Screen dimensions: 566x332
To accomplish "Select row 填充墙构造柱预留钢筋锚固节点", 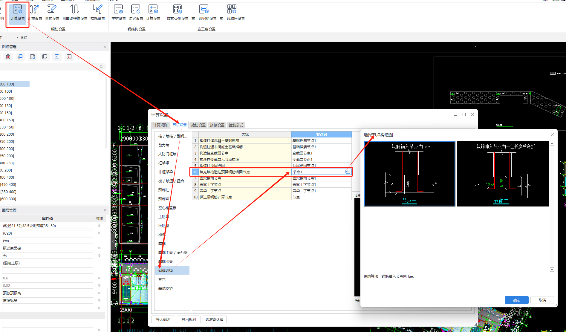I will (245, 172).
